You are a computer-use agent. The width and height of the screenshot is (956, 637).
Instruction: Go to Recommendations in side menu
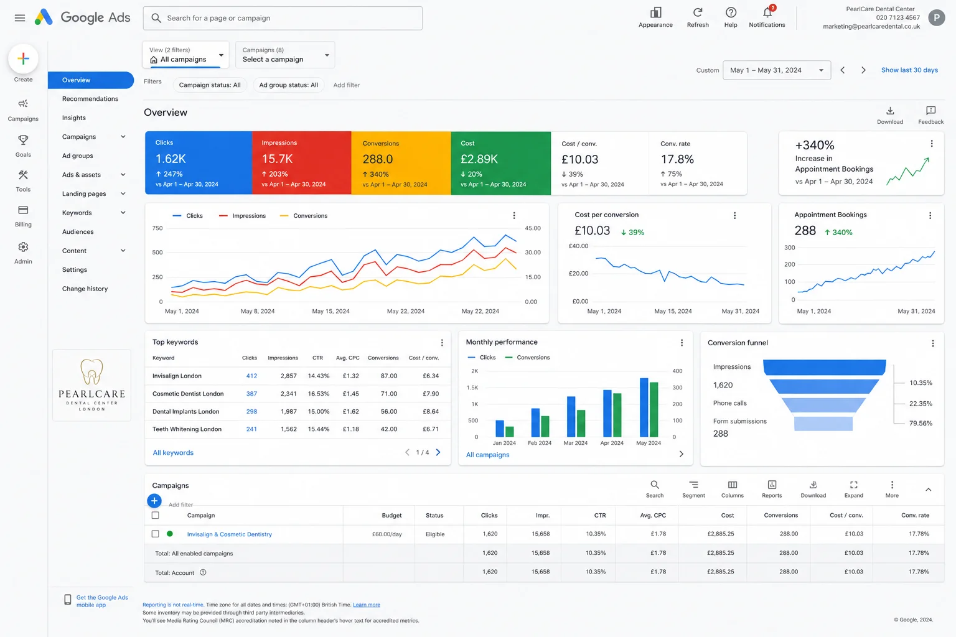pos(90,99)
